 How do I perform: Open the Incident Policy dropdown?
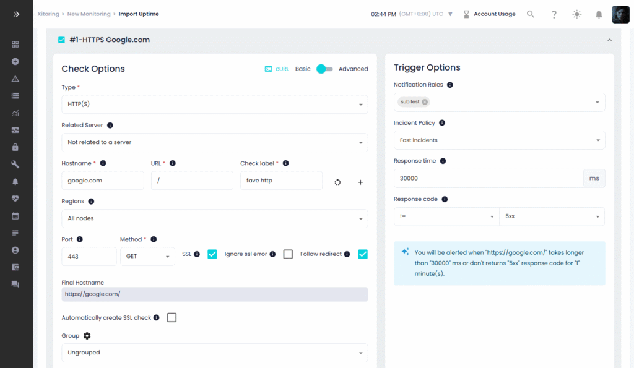click(x=499, y=140)
